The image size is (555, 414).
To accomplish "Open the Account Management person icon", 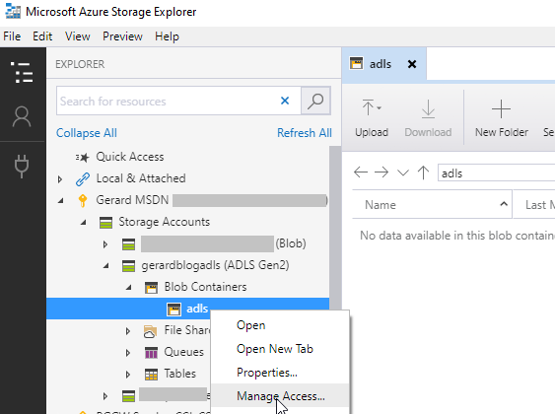I will point(22,116).
